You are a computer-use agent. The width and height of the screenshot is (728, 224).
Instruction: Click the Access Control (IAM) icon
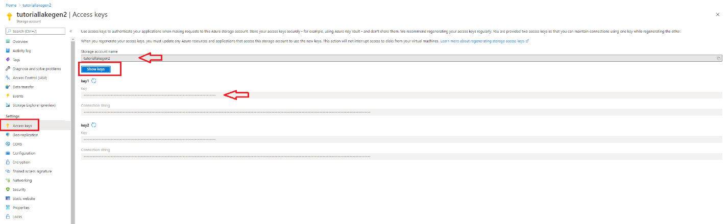coord(8,78)
